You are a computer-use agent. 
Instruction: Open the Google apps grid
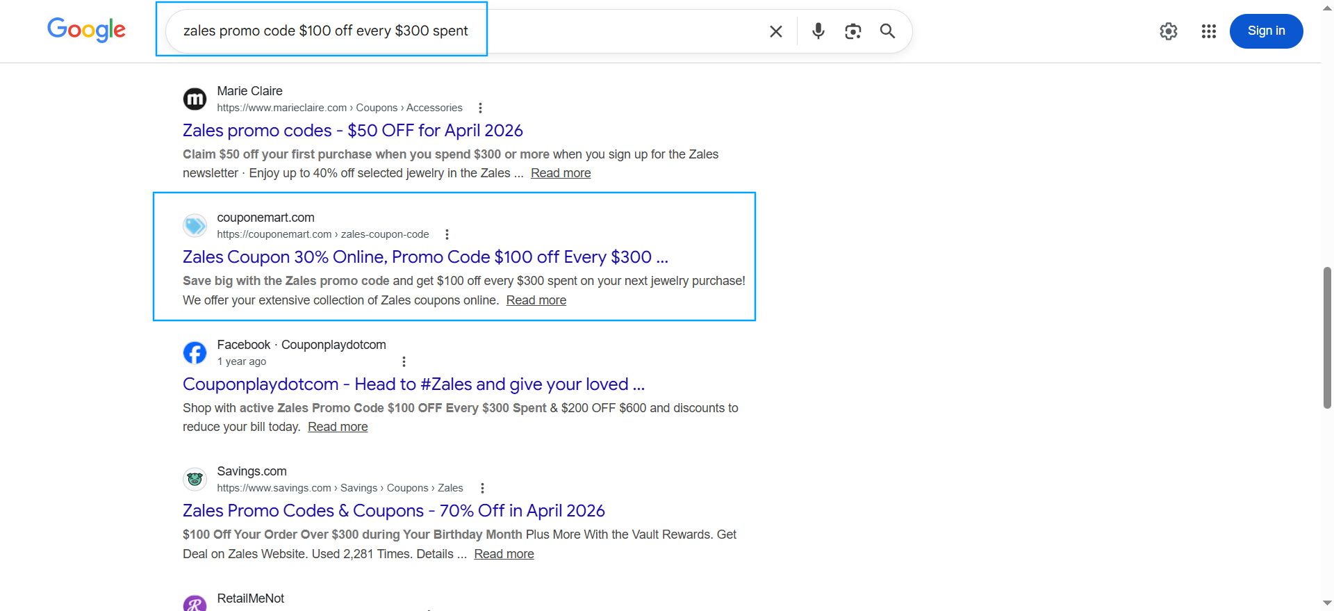coord(1209,31)
